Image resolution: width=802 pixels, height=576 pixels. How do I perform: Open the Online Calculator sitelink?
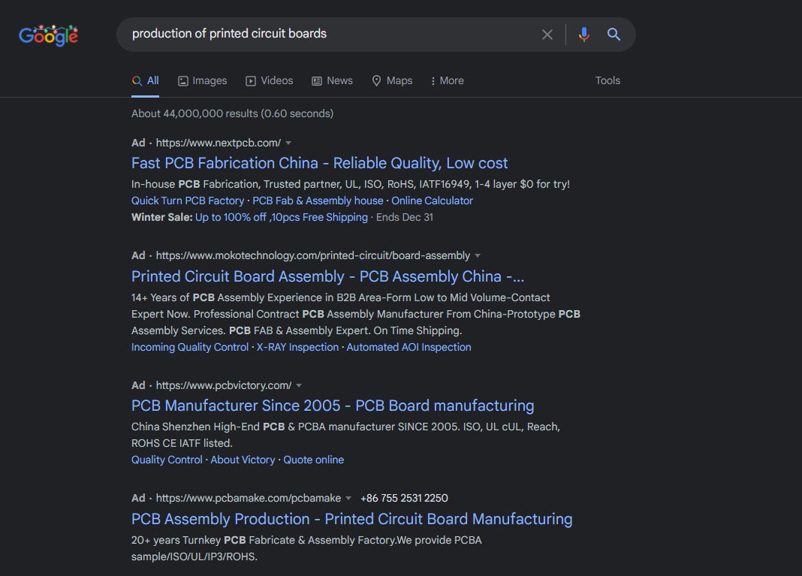[x=432, y=201]
